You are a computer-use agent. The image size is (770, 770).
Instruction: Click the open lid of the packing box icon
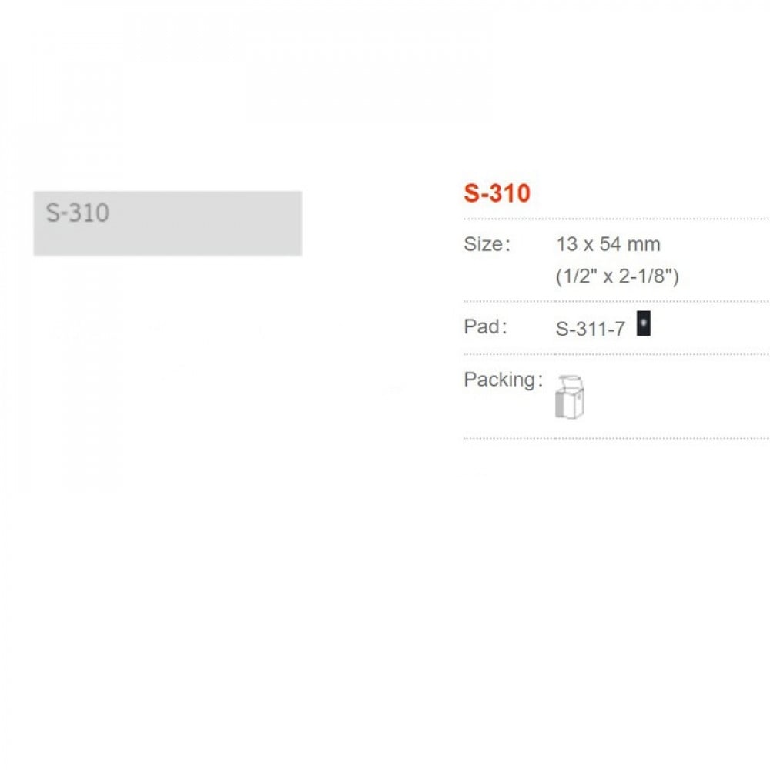(570, 381)
